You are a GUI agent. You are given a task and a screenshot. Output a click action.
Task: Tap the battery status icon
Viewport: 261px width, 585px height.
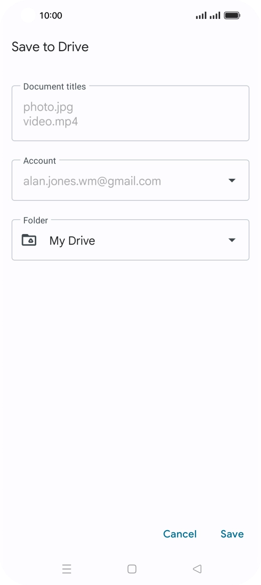232,16
